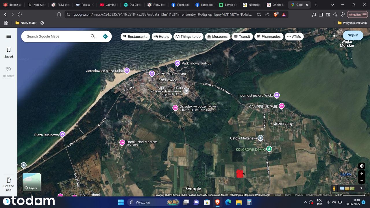370x208 pixels.
Task: Switch to the On the Li tab
Action: (276, 5)
